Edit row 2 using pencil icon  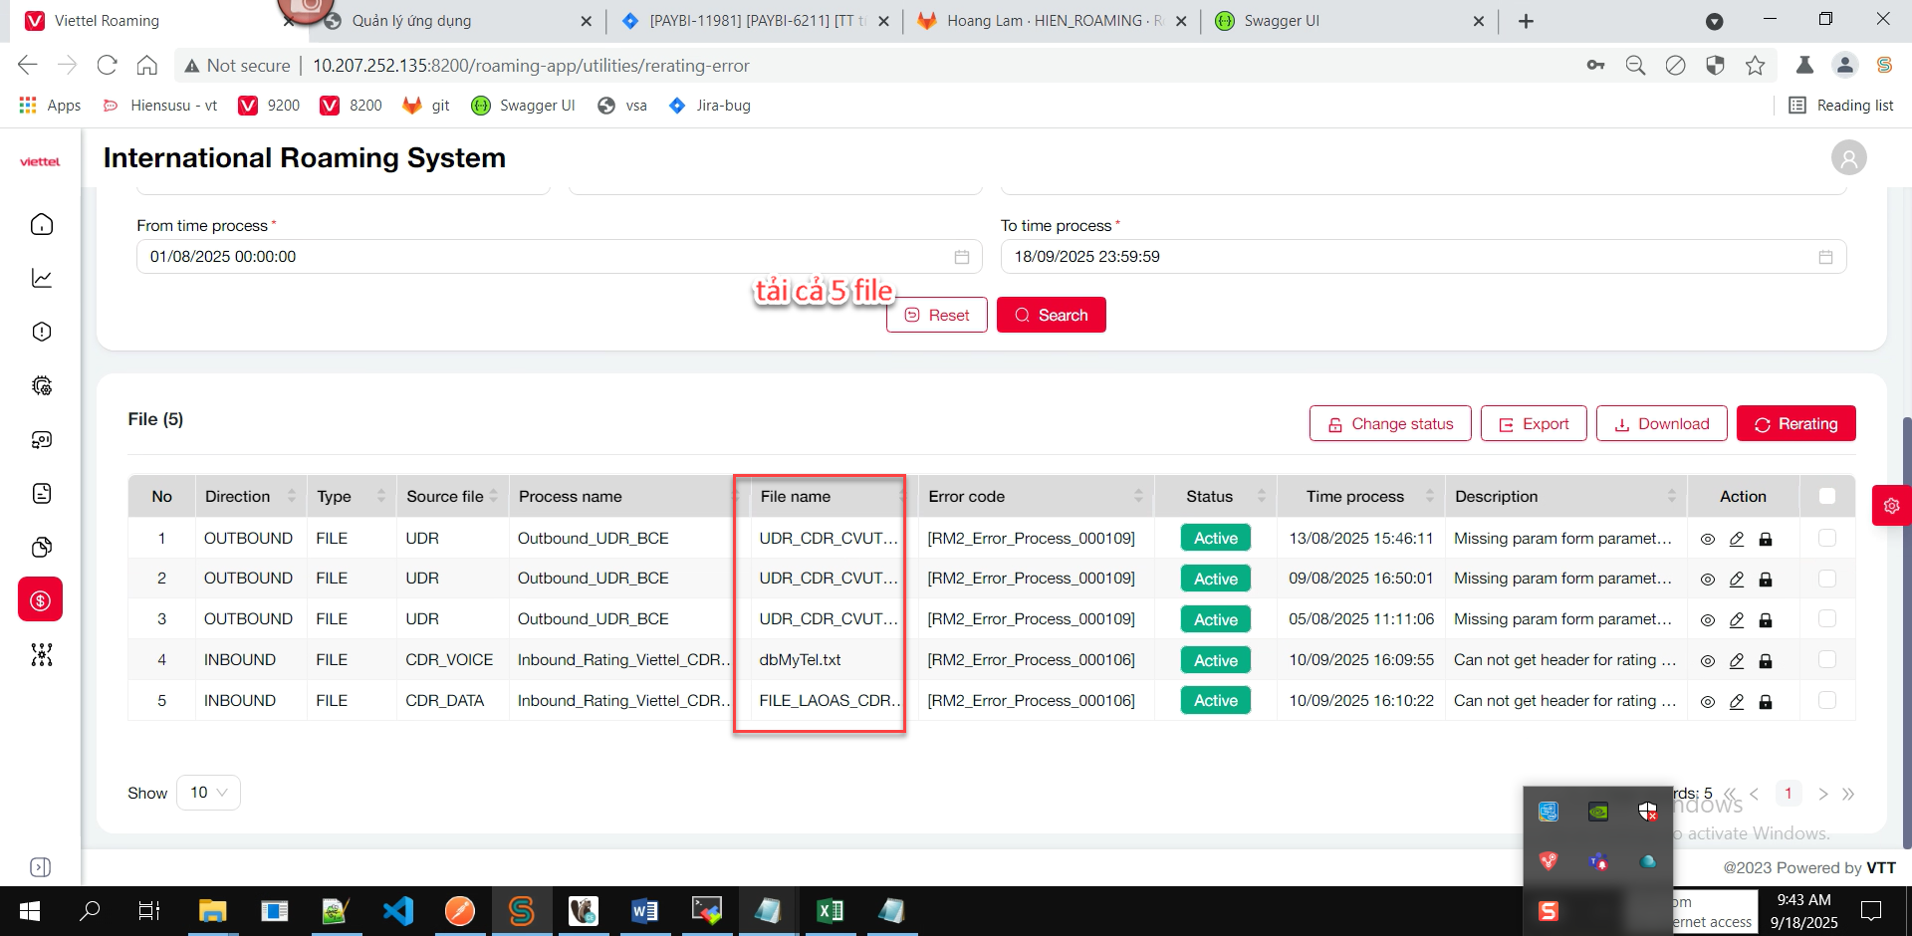click(1736, 580)
